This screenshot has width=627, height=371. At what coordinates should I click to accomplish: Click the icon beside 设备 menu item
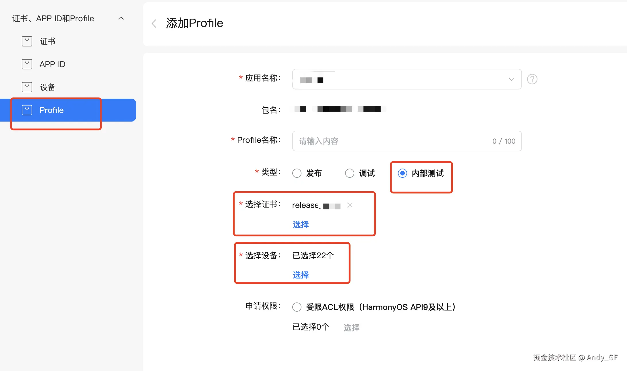(27, 87)
